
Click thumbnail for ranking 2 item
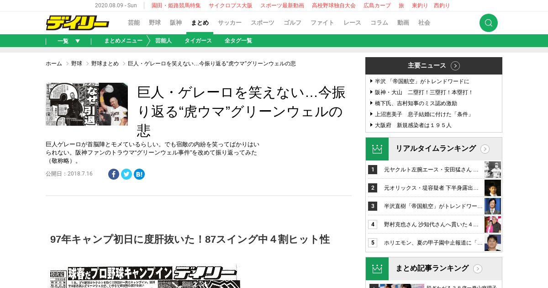[493, 188]
